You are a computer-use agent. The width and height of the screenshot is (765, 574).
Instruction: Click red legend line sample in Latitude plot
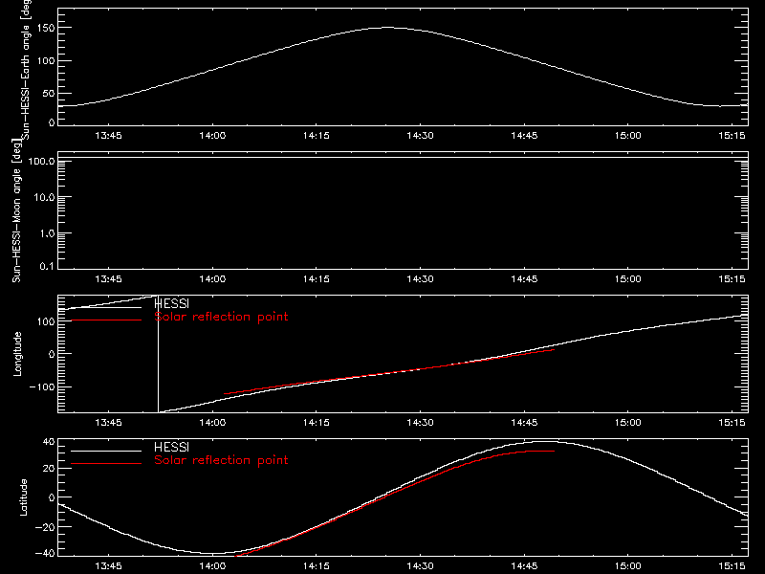click(106, 464)
